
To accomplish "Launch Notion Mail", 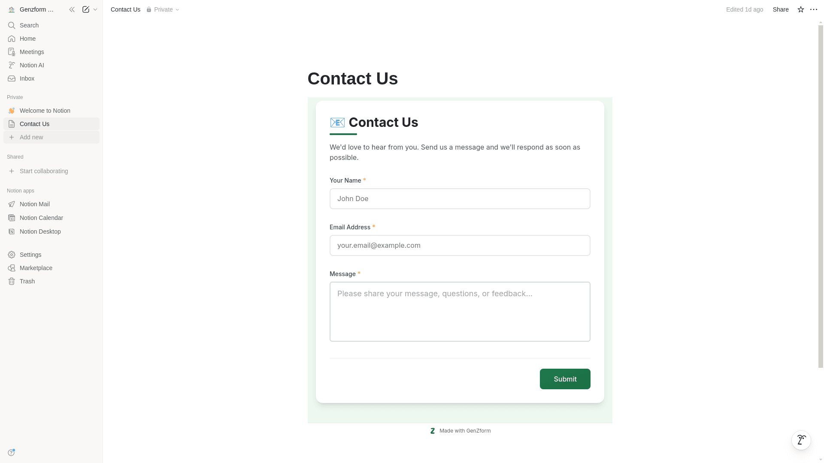I will pos(34,204).
